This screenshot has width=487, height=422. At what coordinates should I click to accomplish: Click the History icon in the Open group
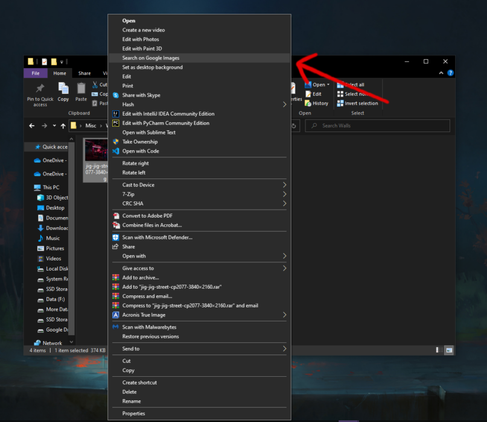pos(308,103)
